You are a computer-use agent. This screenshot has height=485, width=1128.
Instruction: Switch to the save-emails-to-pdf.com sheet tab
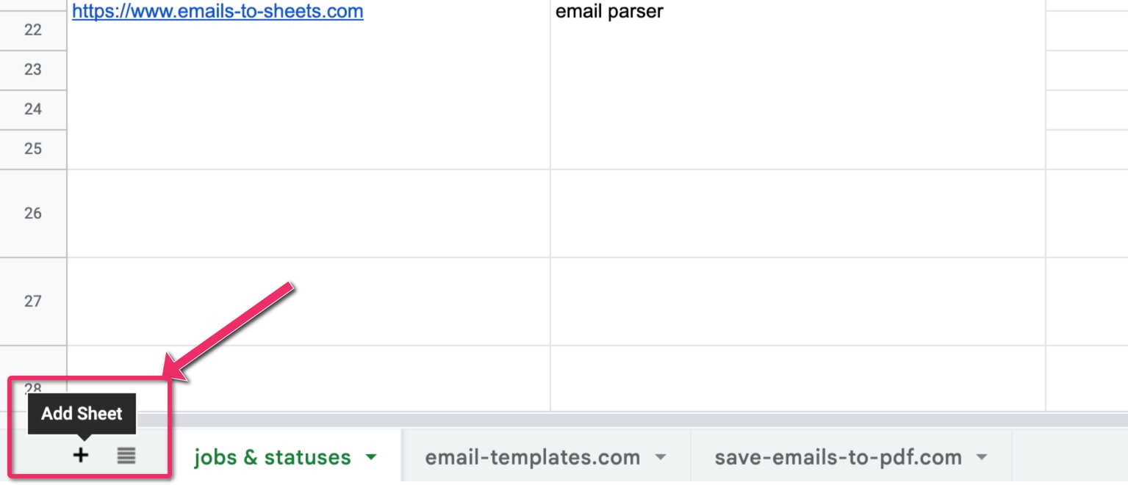coord(838,458)
